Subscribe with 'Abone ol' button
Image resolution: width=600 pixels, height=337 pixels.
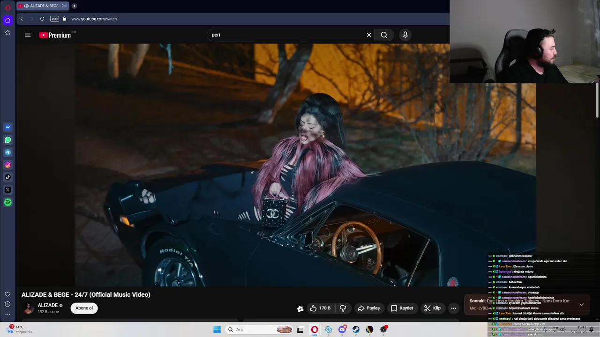click(84, 308)
